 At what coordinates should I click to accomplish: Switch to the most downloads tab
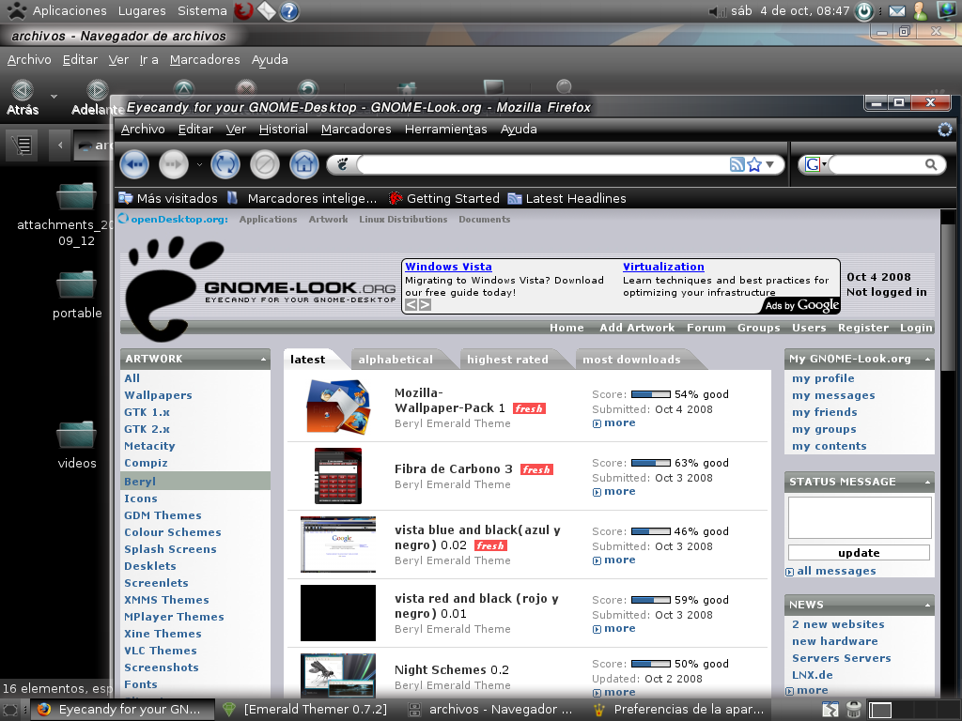(631, 360)
